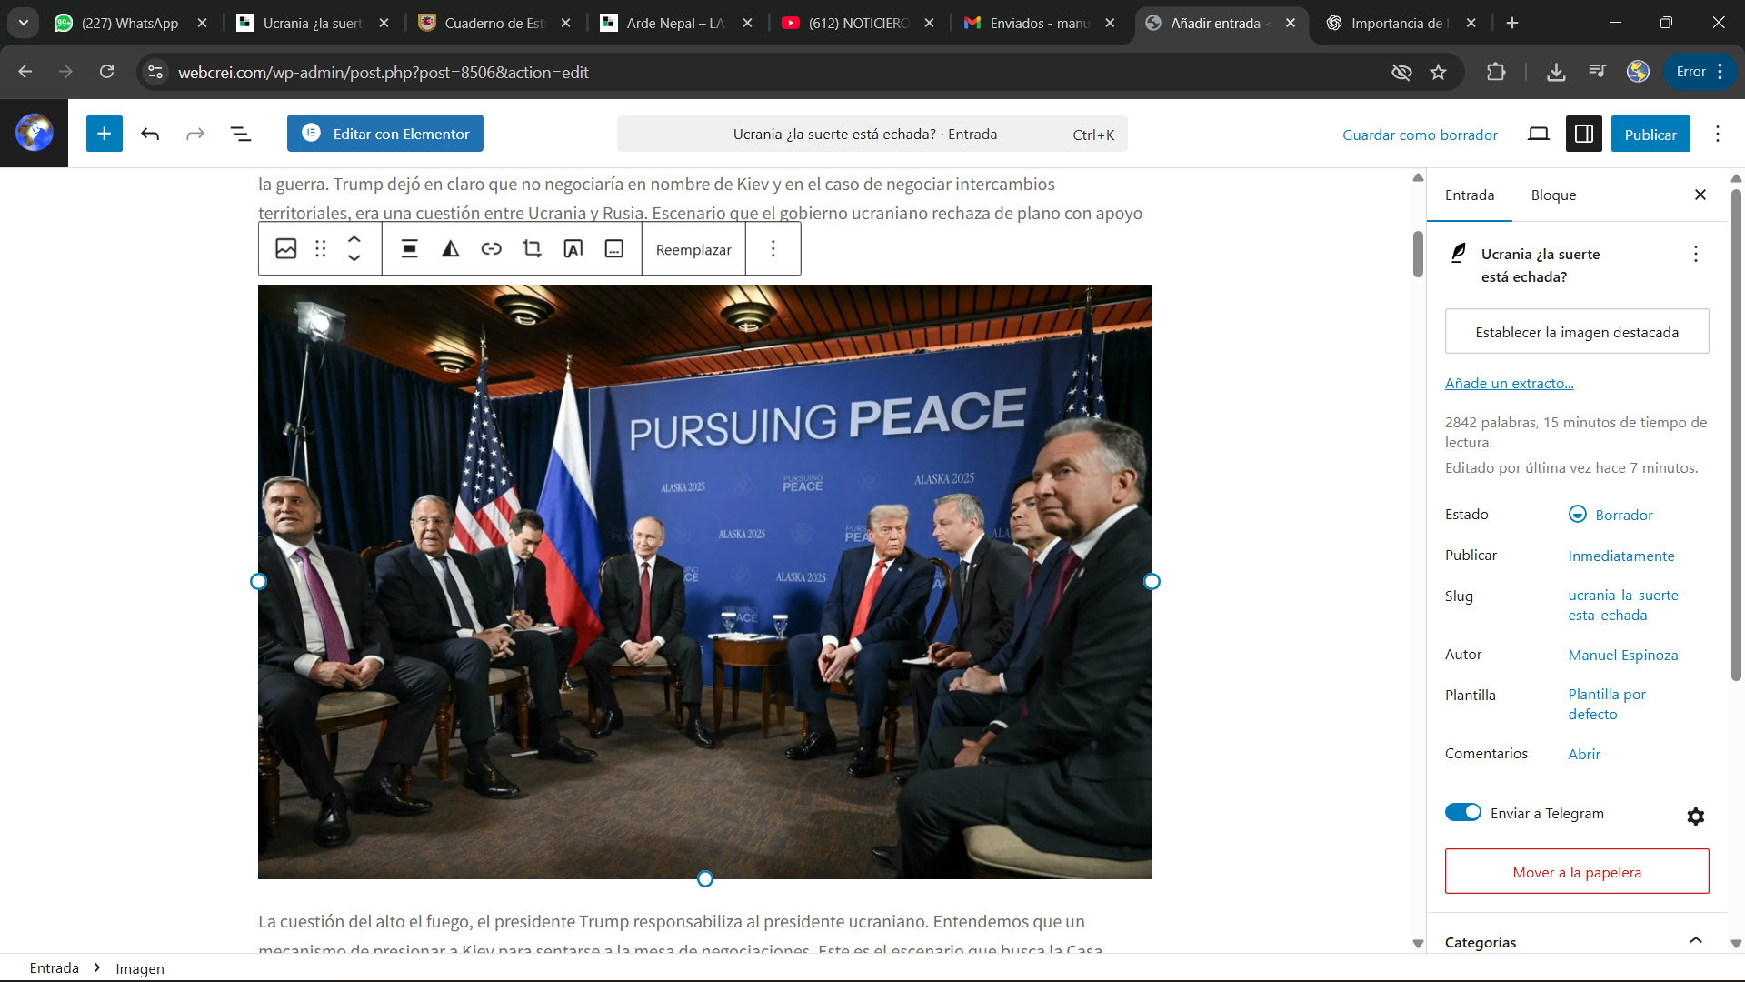This screenshot has width=1745, height=982.
Task: Apply duotone filter icon
Action: pyautogui.click(x=451, y=249)
